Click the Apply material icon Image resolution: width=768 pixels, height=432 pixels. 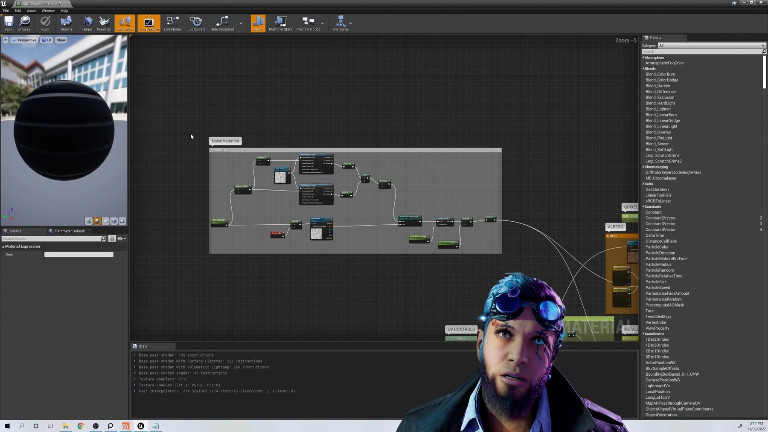click(45, 22)
